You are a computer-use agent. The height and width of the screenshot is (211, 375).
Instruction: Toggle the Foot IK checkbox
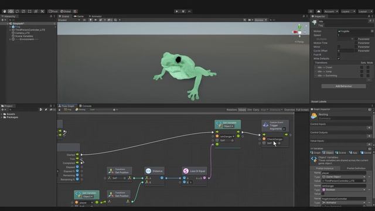[339, 55]
